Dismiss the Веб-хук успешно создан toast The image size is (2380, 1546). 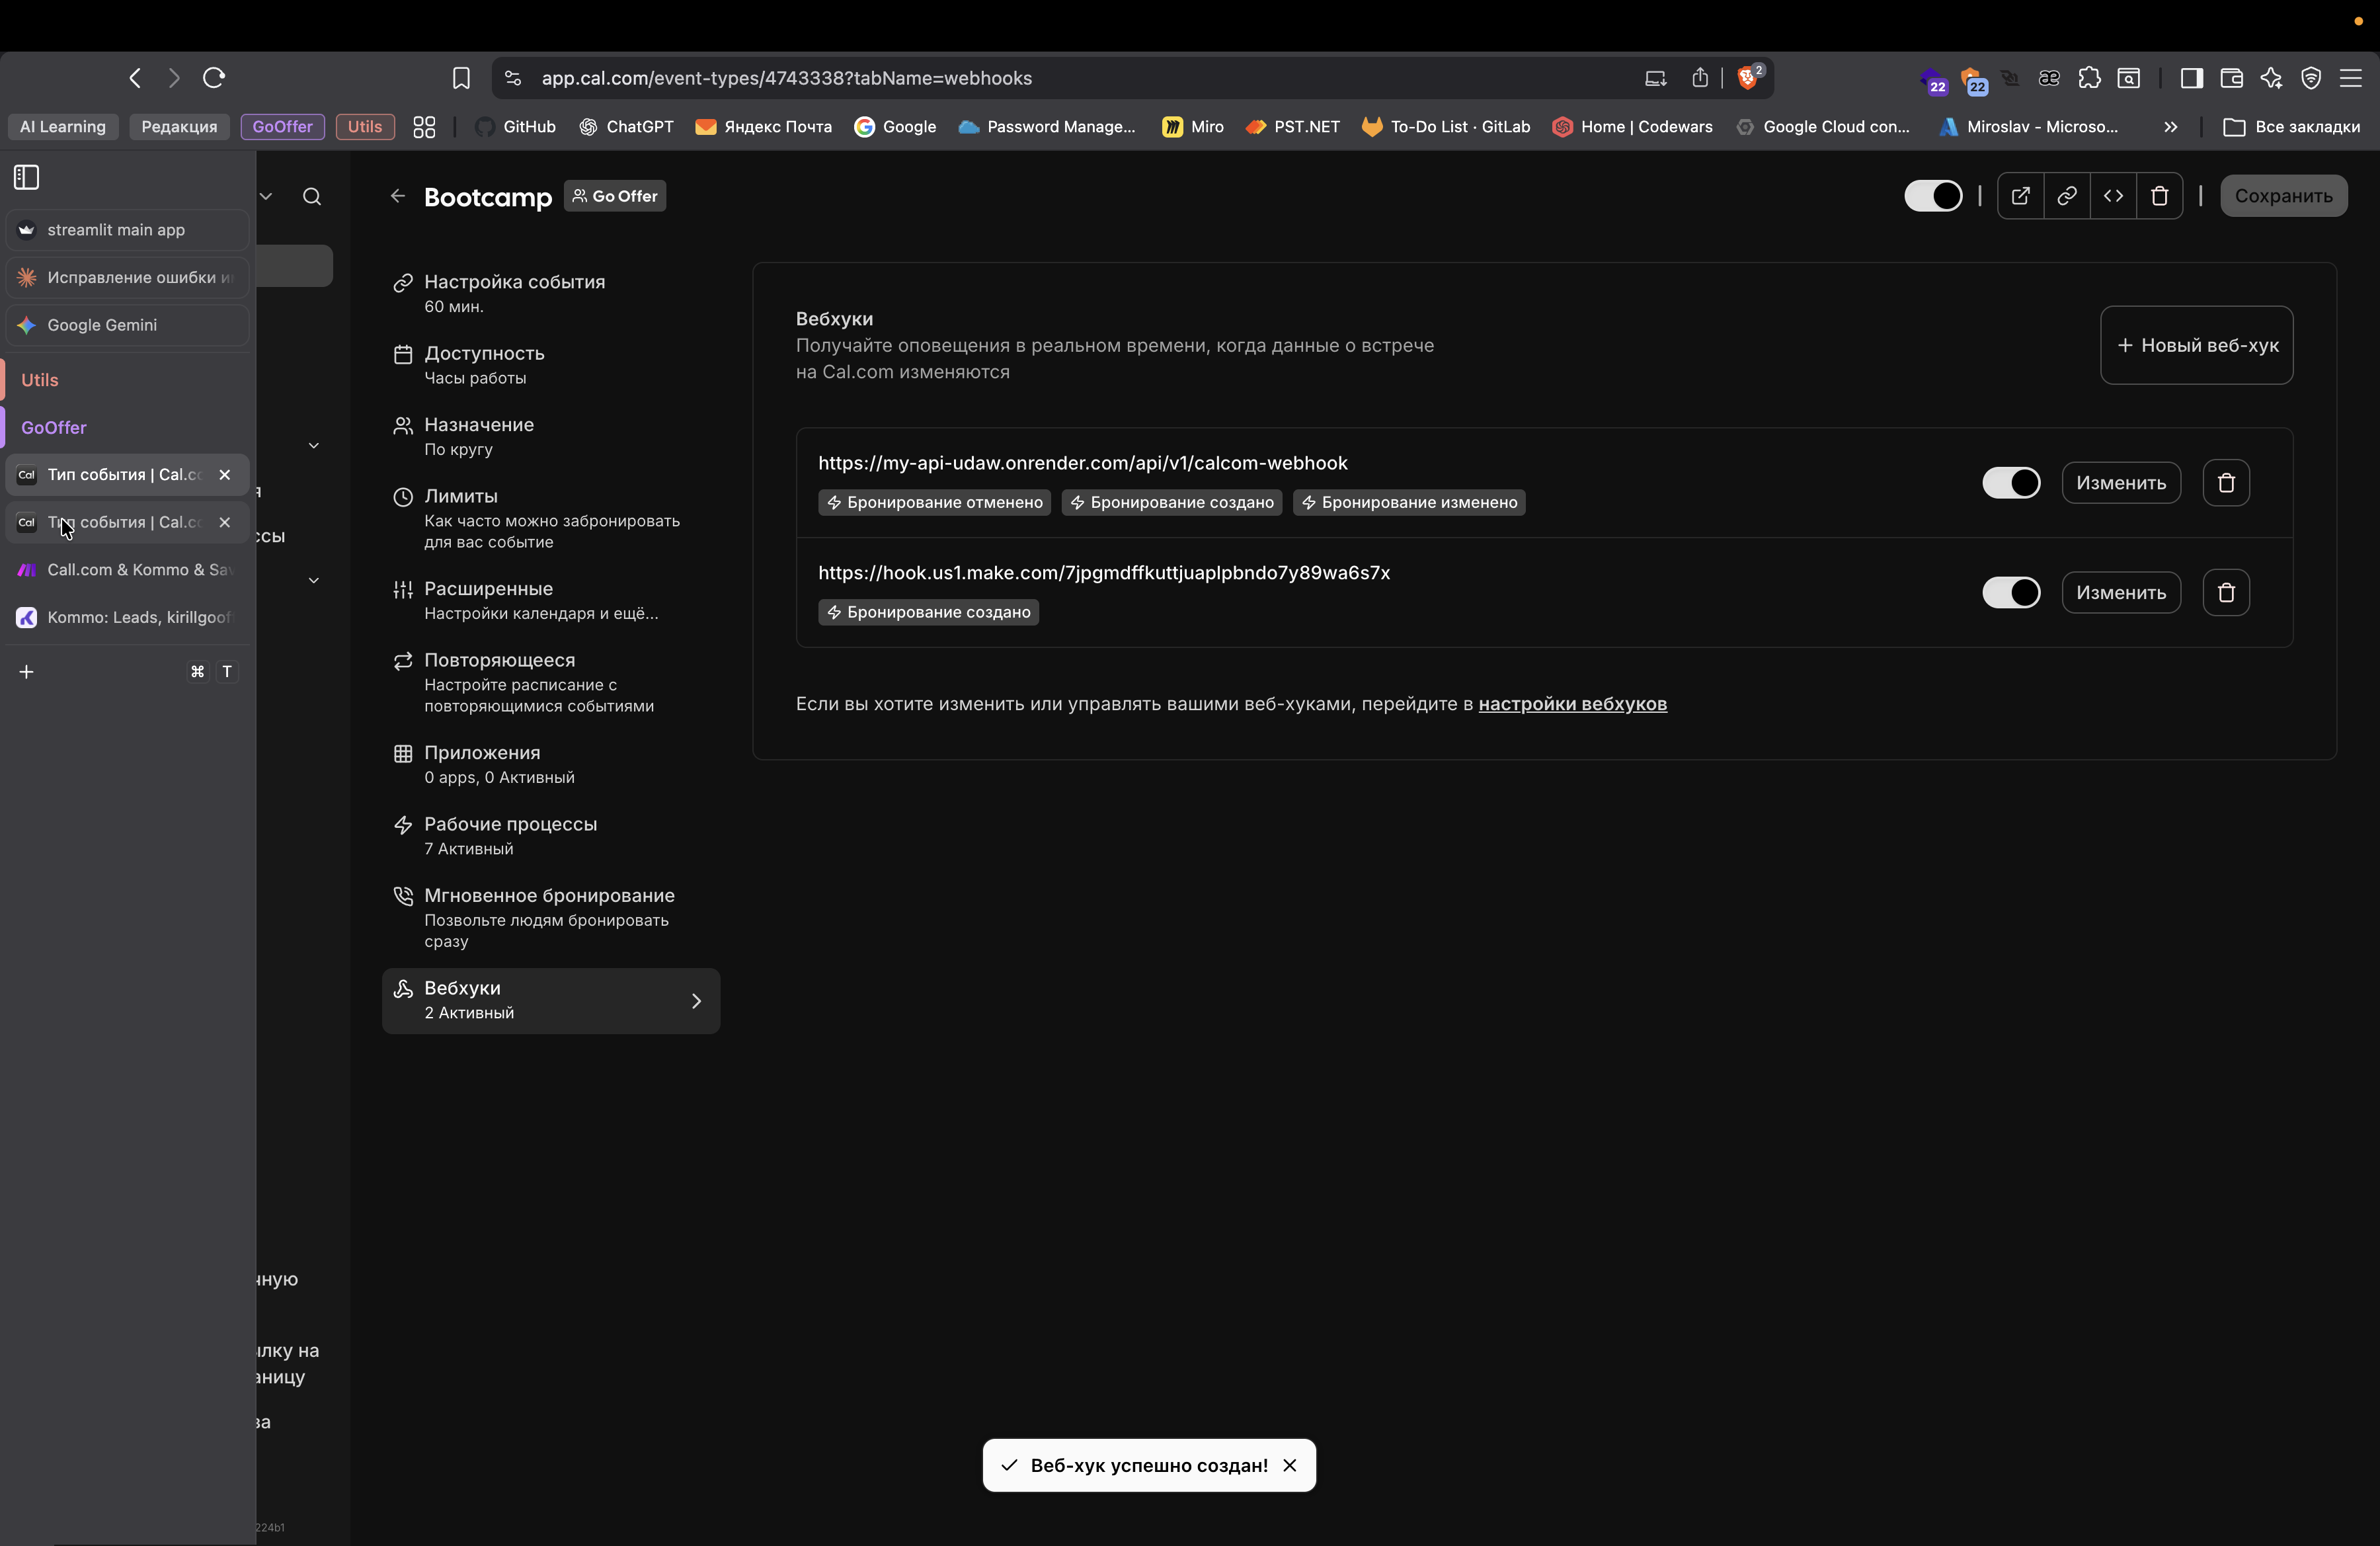1290,1465
